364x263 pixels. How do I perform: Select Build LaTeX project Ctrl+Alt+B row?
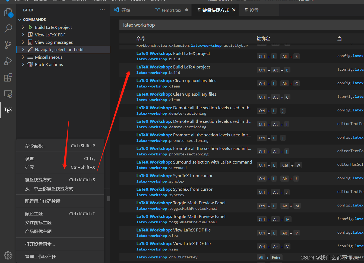(x=242, y=70)
